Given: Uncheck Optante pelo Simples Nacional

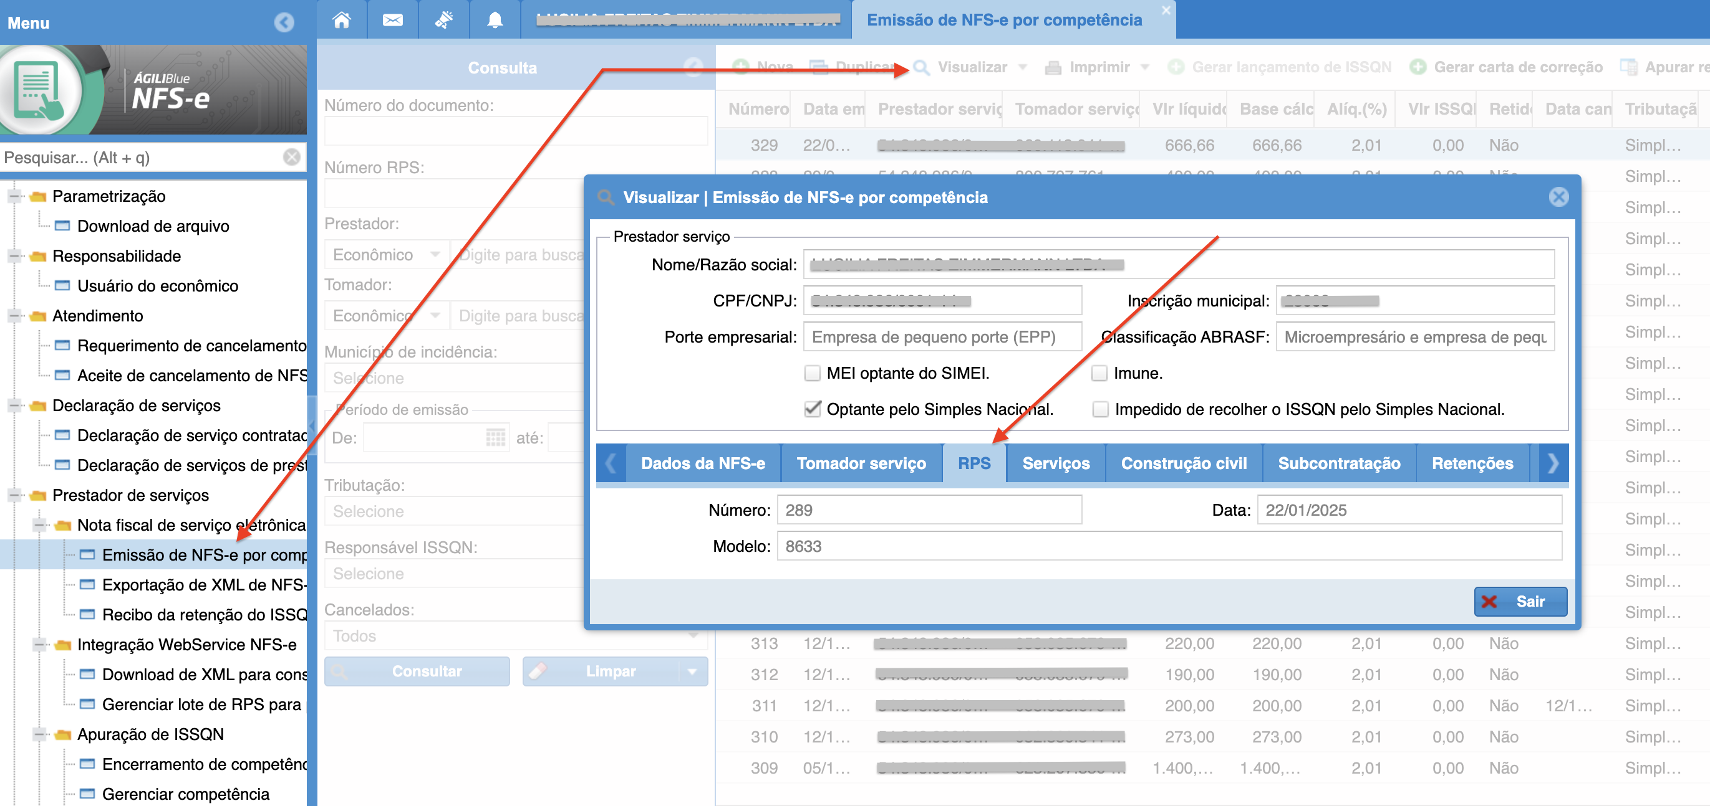Looking at the screenshot, I should (812, 409).
